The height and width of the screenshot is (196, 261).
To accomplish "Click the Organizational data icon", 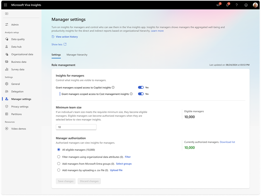I will (7, 54).
